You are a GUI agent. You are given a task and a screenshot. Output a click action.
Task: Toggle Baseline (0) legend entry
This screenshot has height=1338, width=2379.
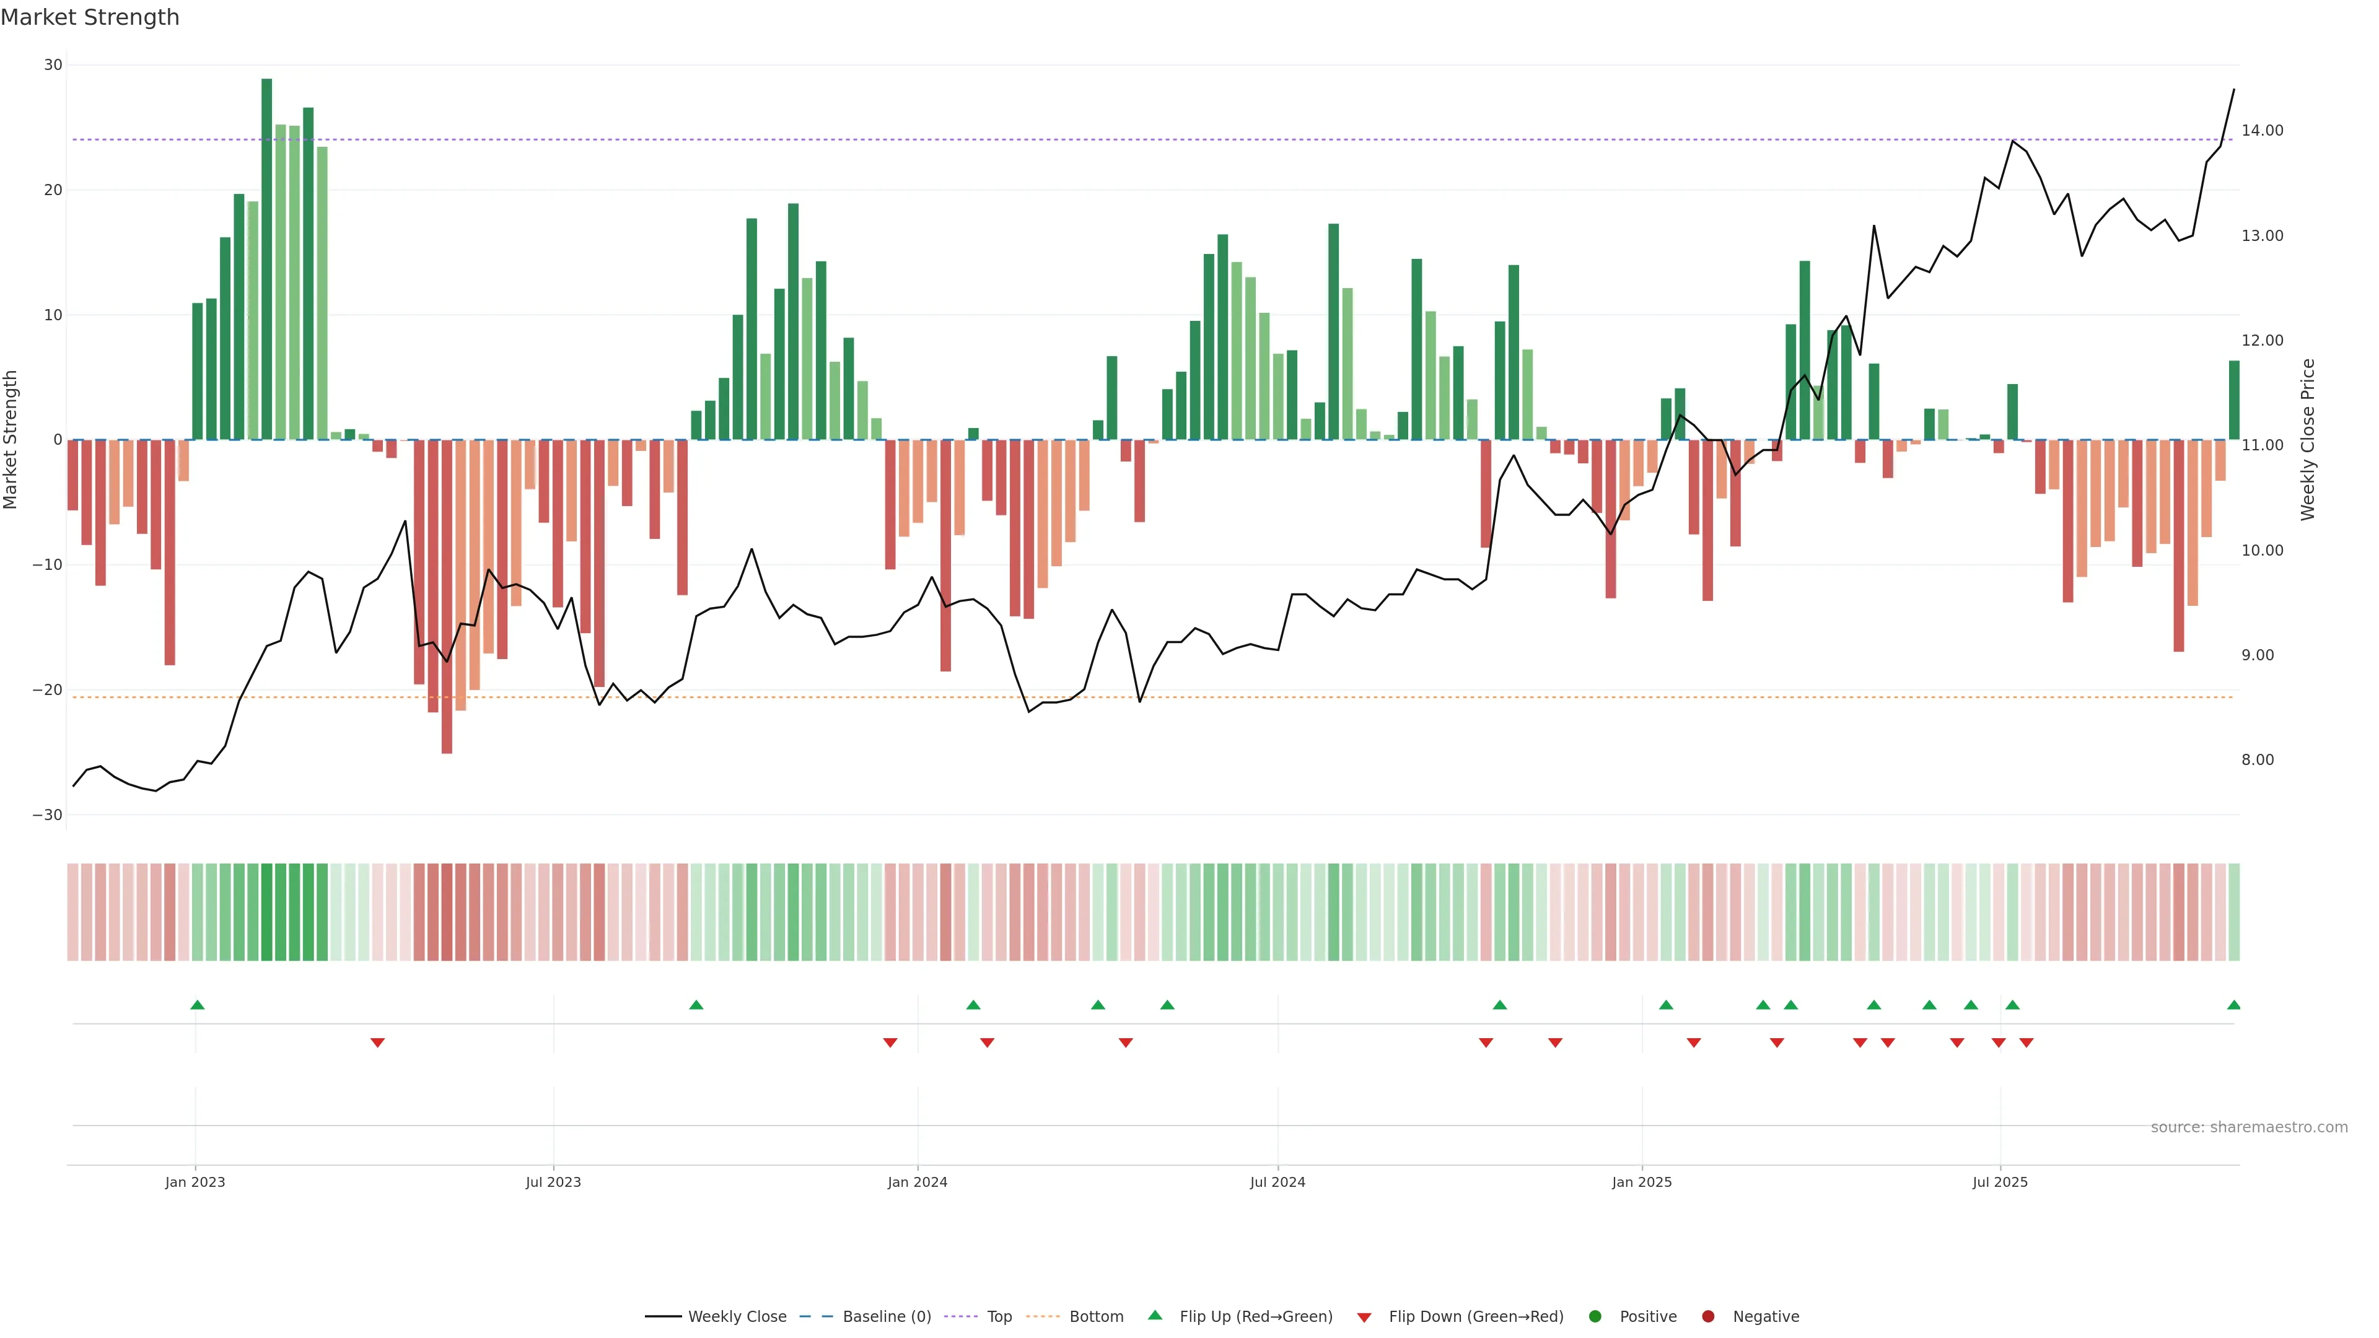[x=886, y=1317]
